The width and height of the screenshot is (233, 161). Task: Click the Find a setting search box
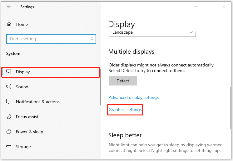point(51,39)
